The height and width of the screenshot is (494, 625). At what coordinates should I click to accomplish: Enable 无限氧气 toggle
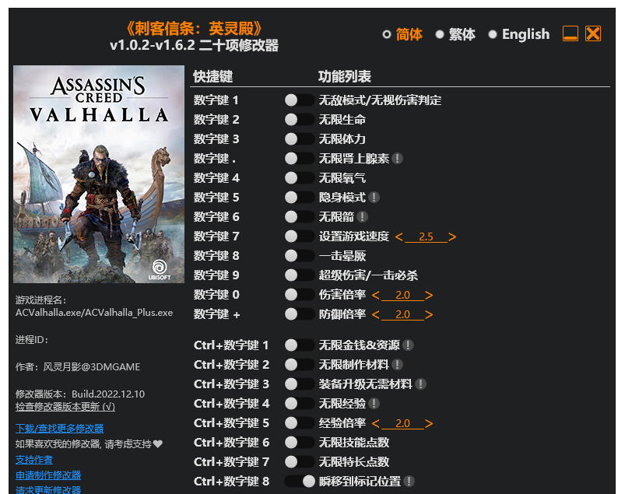(299, 177)
